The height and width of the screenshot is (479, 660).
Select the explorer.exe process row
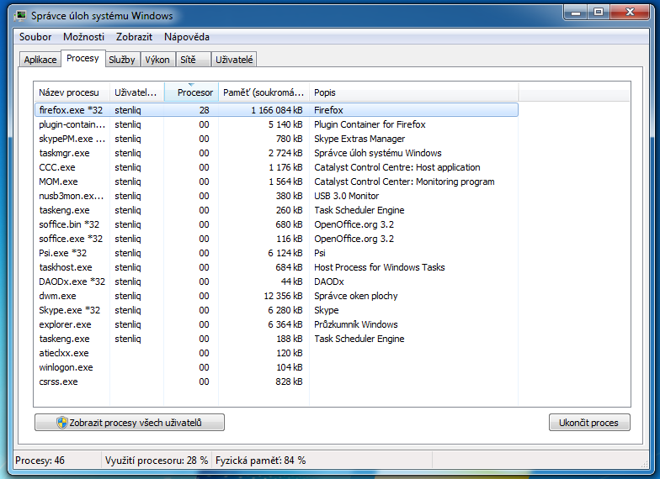tap(276, 324)
